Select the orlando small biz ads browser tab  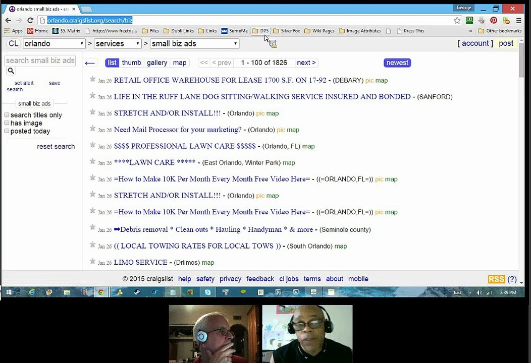[x=42, y=9]
